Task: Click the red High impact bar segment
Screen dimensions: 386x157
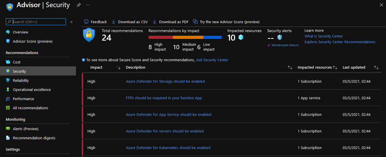Action: pos(161,37)
